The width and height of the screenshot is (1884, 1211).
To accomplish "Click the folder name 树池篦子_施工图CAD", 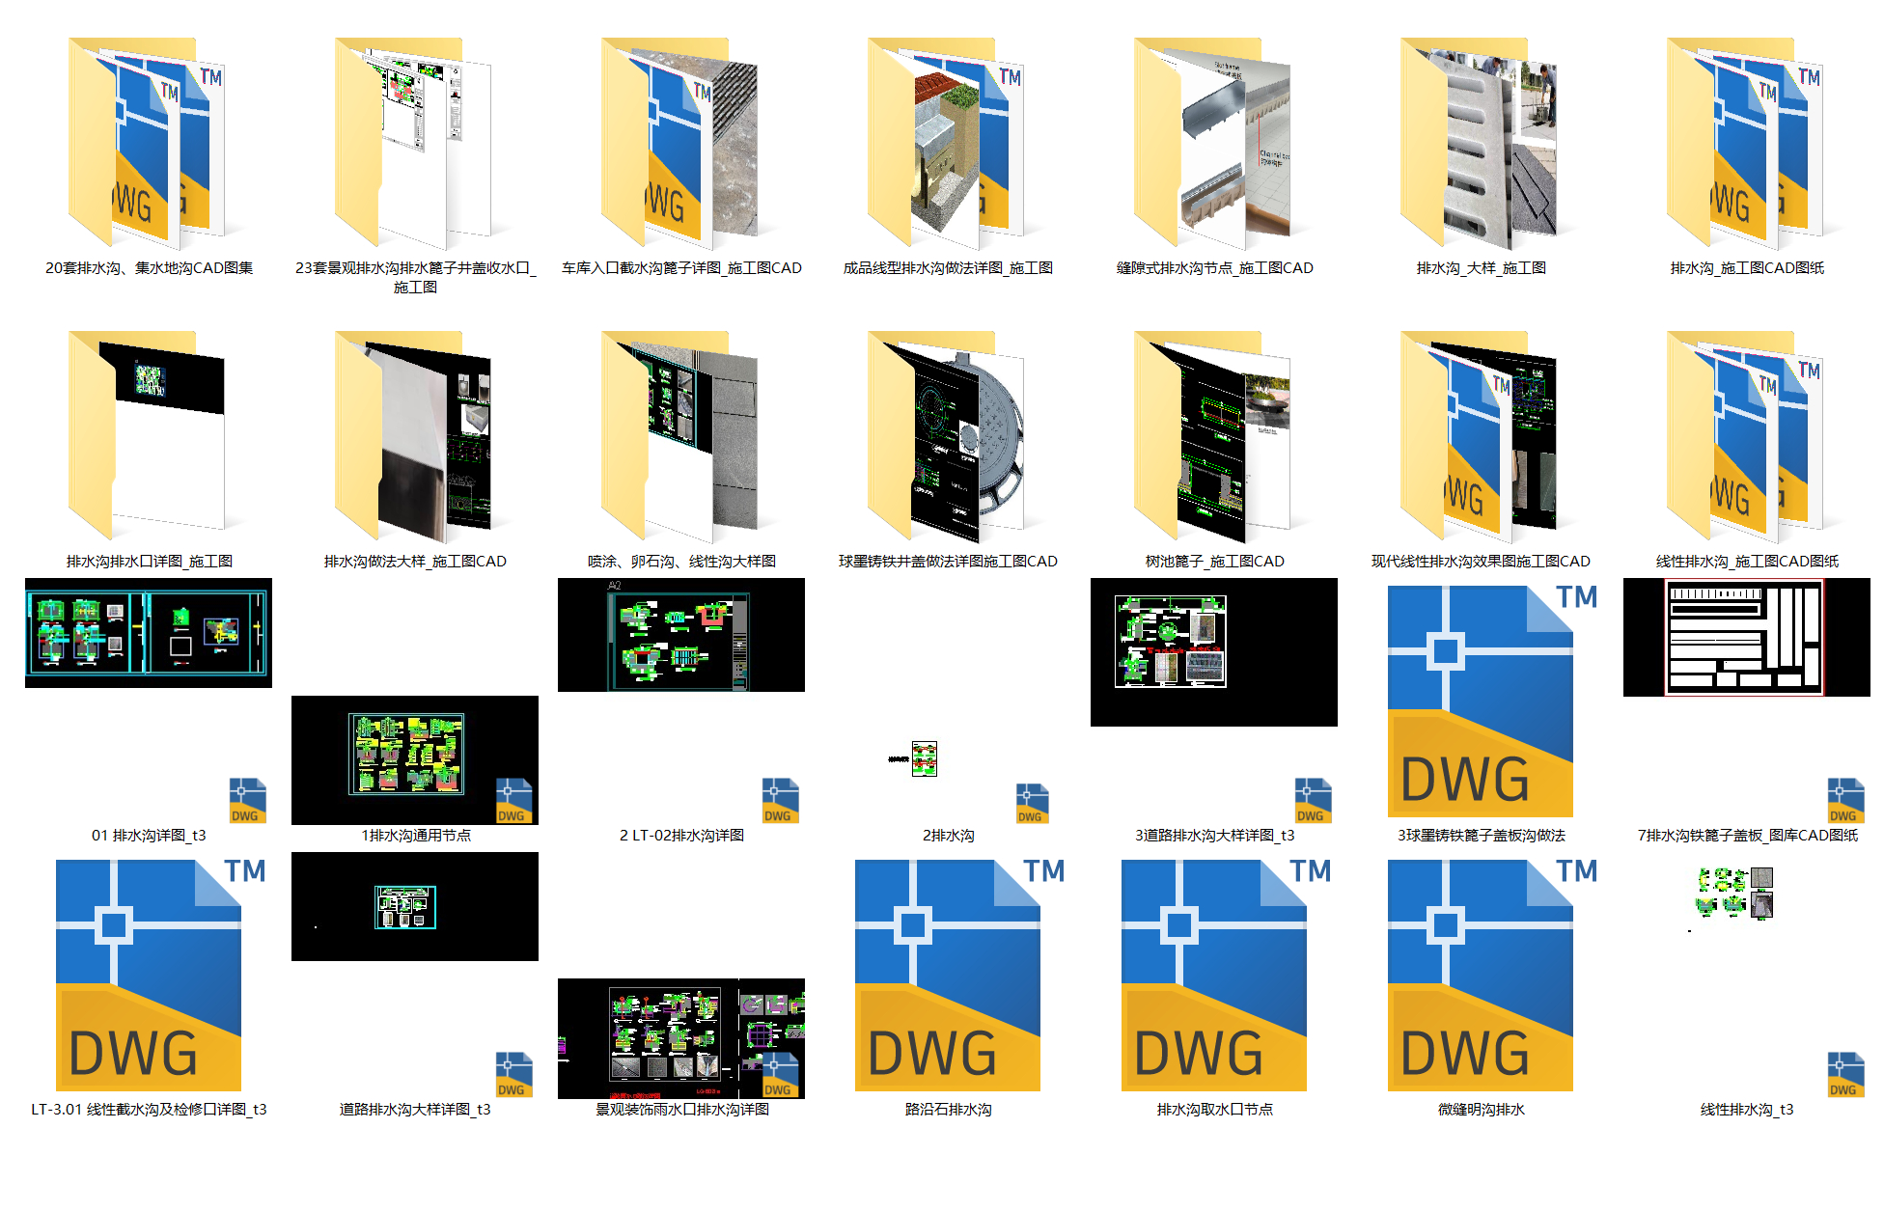I will pos(1214,562).
